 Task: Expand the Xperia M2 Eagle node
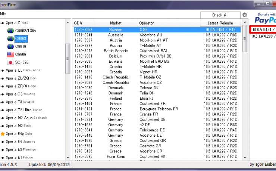pos(2,126)
